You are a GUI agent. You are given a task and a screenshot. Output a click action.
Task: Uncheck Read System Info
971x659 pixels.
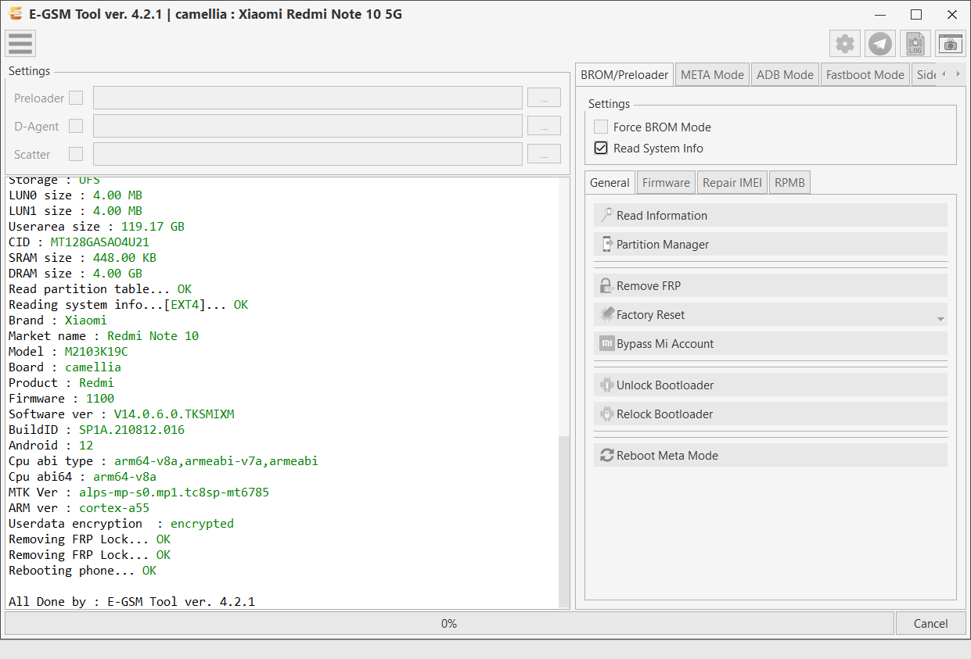pos(601,148)
